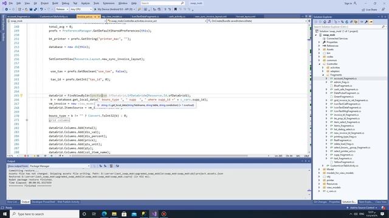
Task: Click Solution Explorer Home icon
Action: pos(325,22)
